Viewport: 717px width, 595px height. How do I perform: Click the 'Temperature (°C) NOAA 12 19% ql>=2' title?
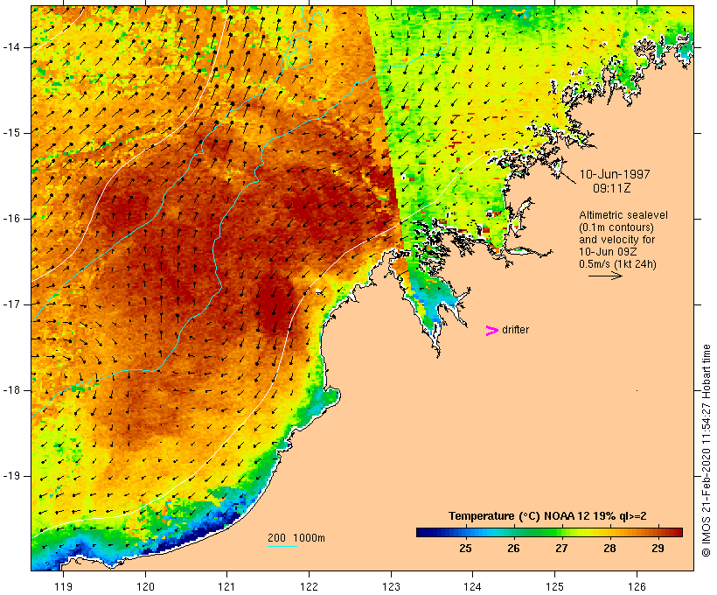(547, 516)
